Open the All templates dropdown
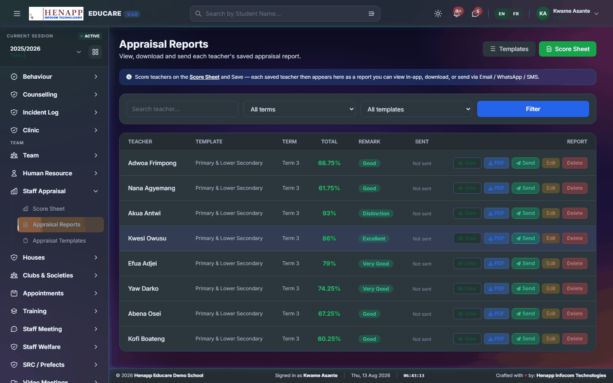 coord(416,109)
